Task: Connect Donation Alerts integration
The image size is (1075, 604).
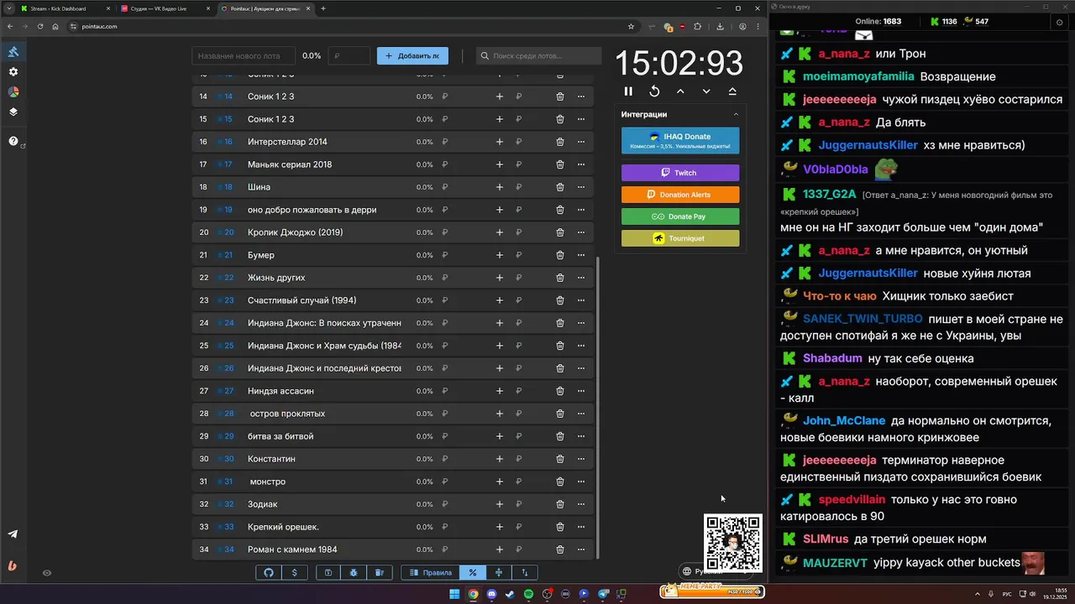Action: click(680, 195)
